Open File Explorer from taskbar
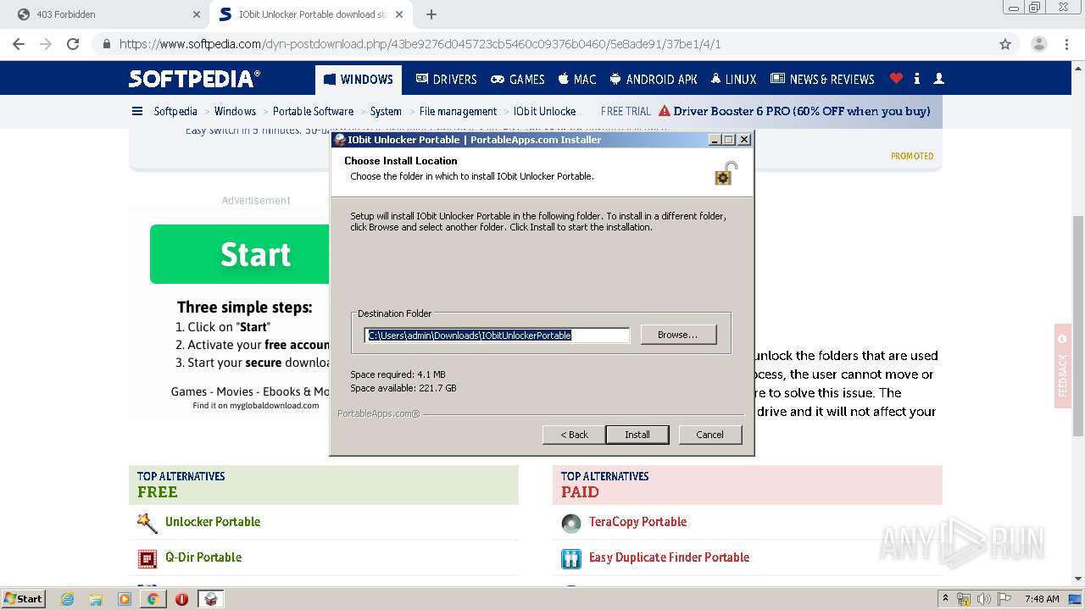 click(x=96, y=599)
